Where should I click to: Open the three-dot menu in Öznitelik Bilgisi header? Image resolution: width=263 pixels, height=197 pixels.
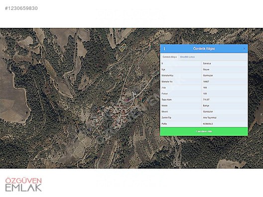point(164,49)
